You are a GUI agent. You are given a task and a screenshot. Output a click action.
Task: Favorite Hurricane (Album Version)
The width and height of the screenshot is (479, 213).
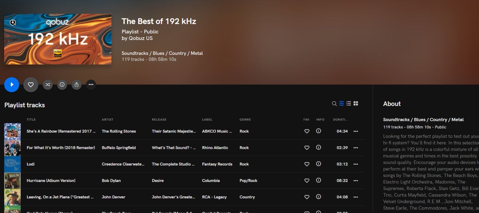coord(307,180)
